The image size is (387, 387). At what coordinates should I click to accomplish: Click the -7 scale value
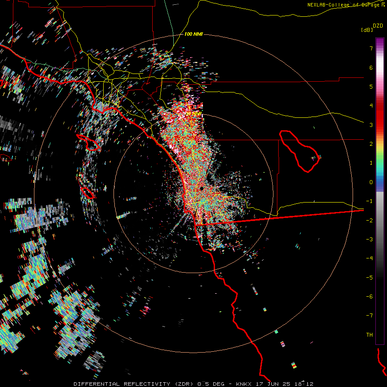(369, 316)
